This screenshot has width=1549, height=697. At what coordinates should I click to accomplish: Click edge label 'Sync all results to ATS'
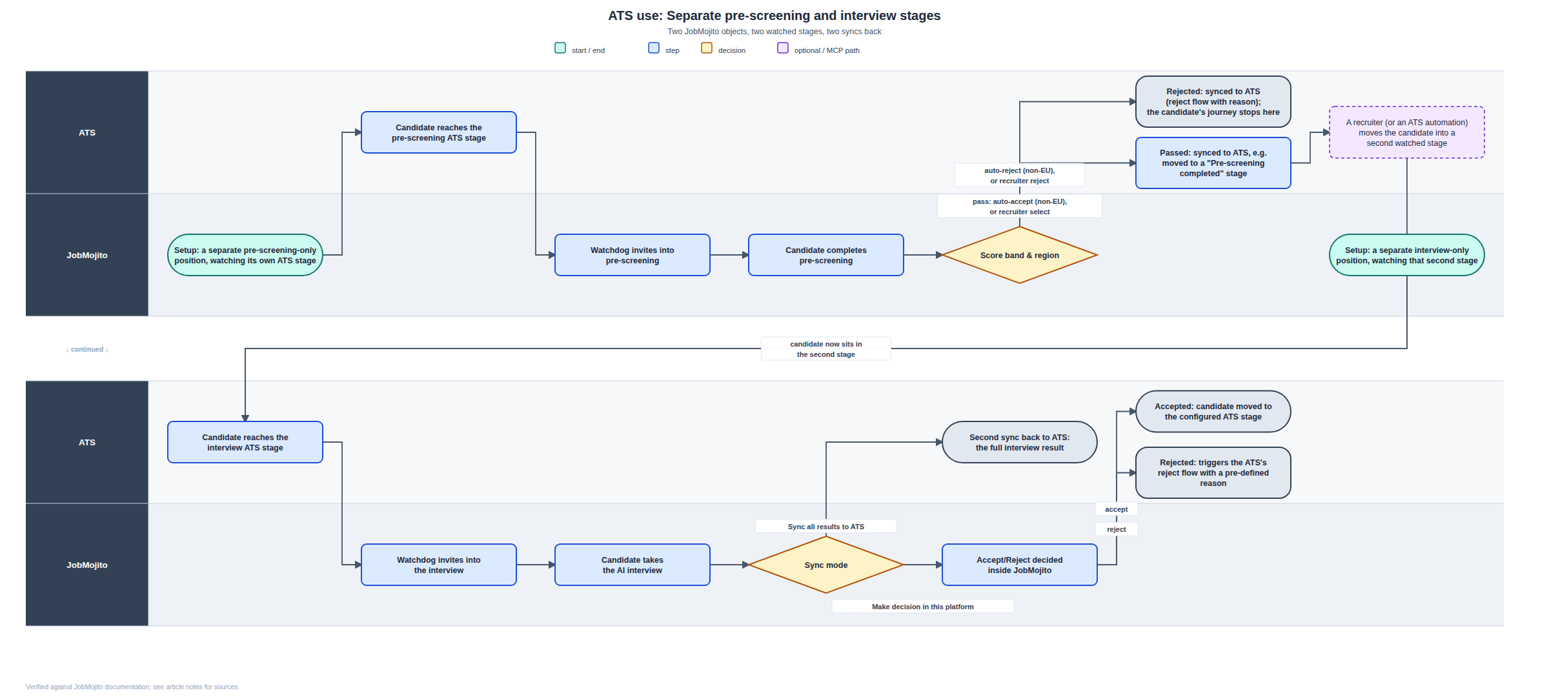pyautogui.click(x=826, y=527)
